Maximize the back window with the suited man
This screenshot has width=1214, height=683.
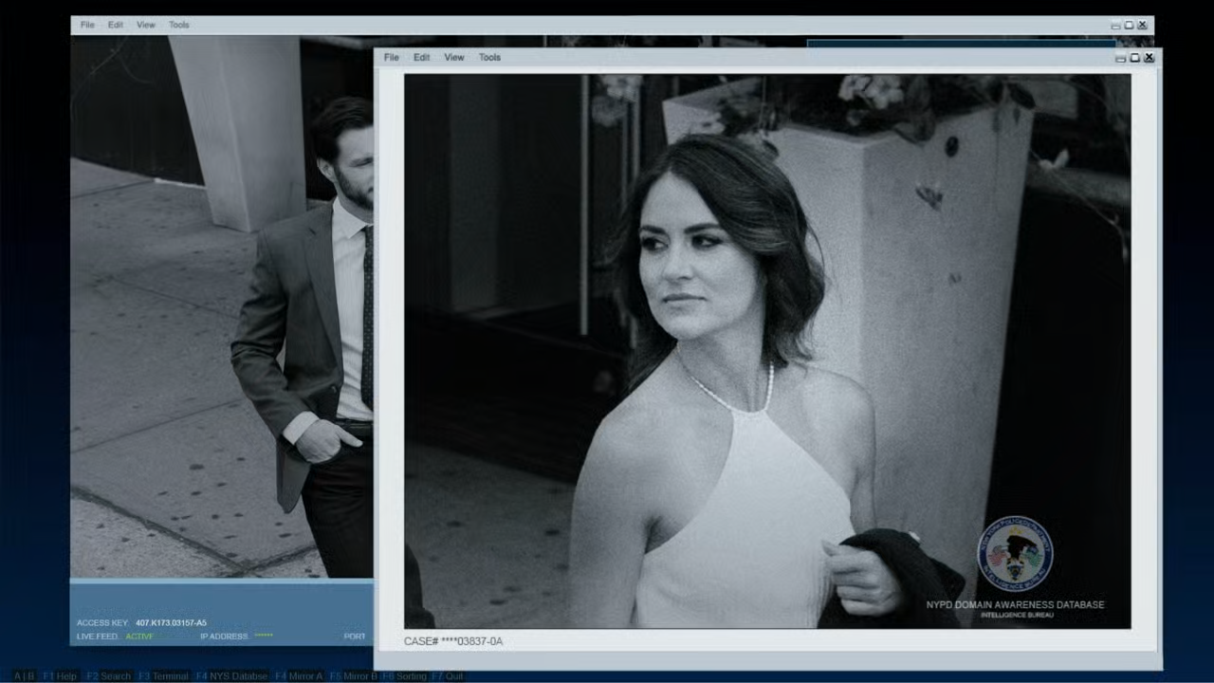coord(1129,26)
